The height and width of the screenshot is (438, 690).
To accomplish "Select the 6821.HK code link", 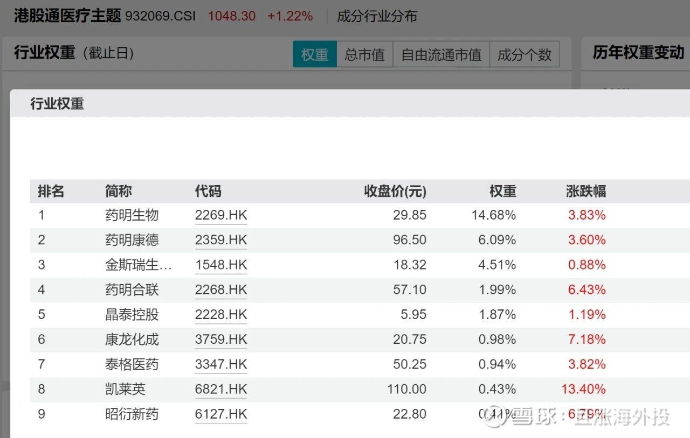I will pos(221,389).
